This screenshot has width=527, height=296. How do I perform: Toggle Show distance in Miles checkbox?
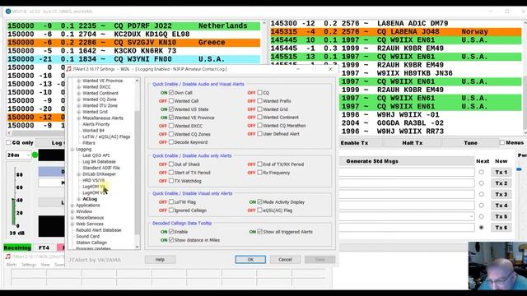tap(171, 240)
